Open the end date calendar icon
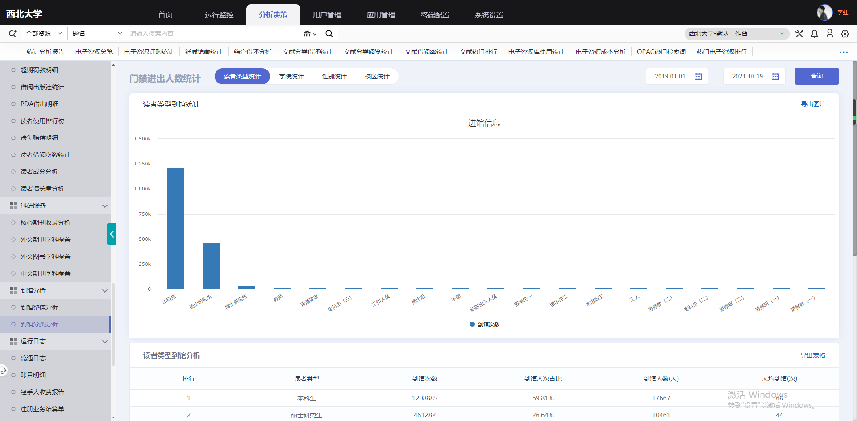Viewport: 857px width, 421px height. coord(775,77)
